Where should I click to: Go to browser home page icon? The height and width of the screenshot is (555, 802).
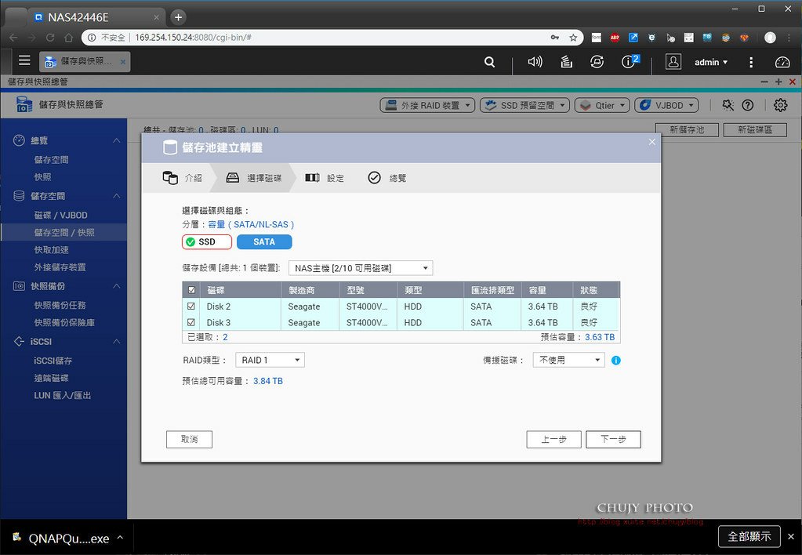(x=68, y=38)
